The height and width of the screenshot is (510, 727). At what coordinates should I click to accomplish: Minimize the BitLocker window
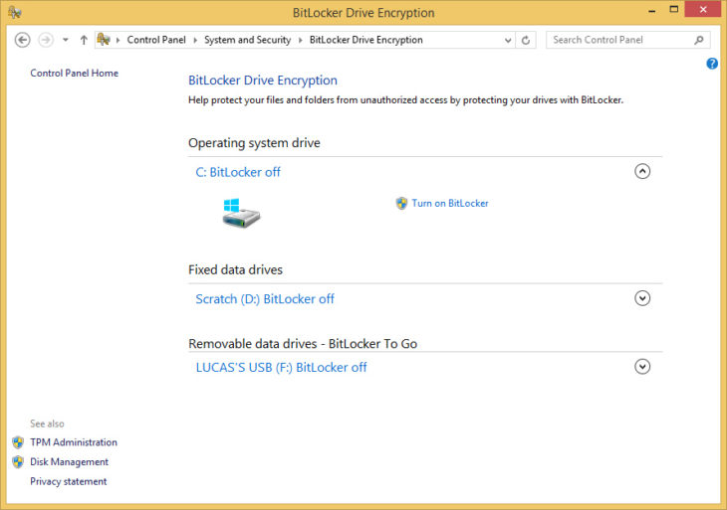(x=652, y=10)
